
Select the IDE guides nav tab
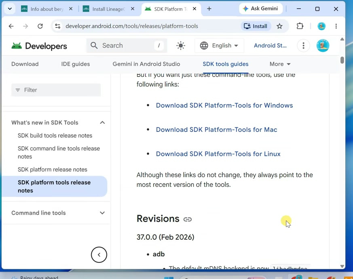point(76,64)
